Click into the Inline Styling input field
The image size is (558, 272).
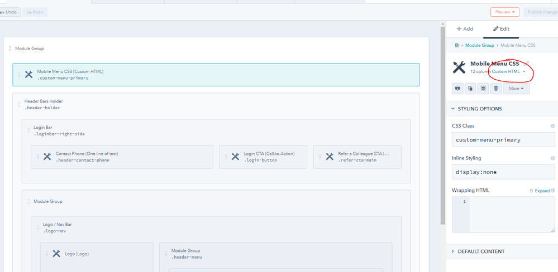[x=503, y=172]
